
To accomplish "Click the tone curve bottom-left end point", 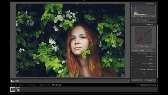I will (x=135, y=44).
